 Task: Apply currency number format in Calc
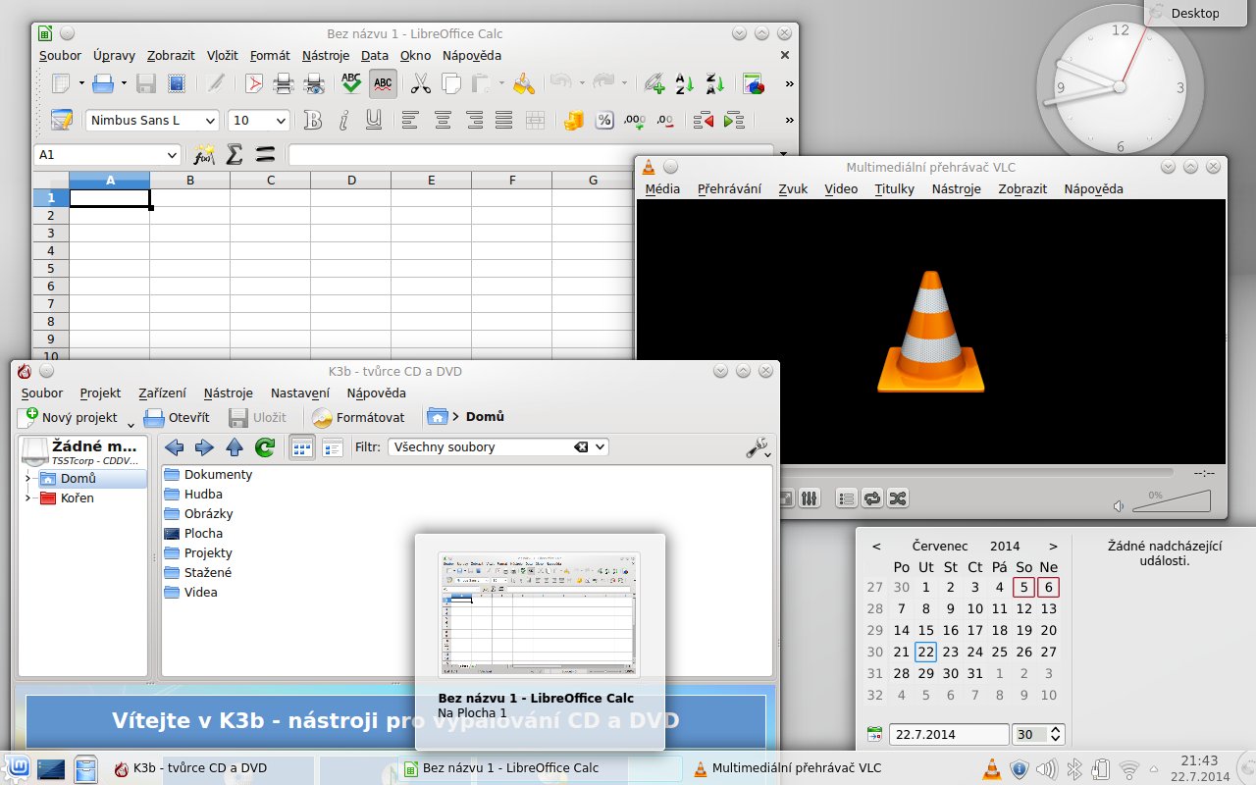[573, 121]
